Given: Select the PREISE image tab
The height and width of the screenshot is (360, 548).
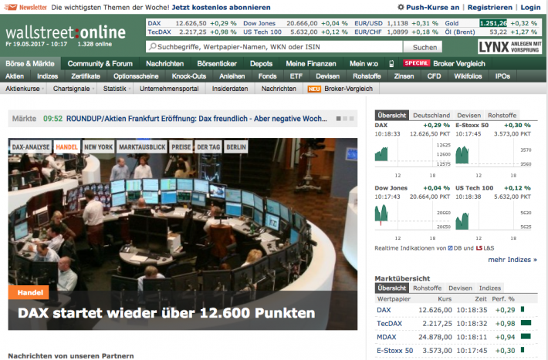Looking at the screenshot, I should [x=181, y=147].
